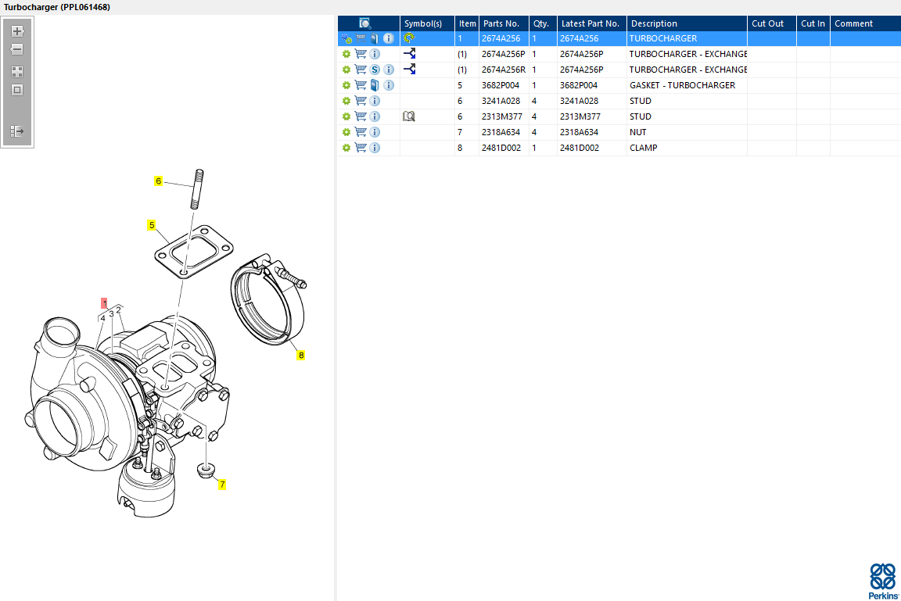
Task: Click supersession arrow symbol for 2674A256R
Action: pyautogui.click(x=409, y=69)
